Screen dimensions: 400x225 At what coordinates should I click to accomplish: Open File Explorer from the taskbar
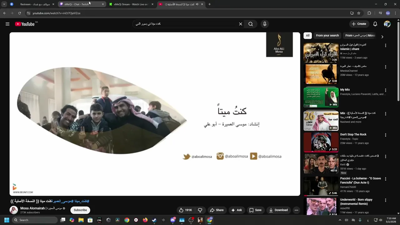[x=81, y=220]
